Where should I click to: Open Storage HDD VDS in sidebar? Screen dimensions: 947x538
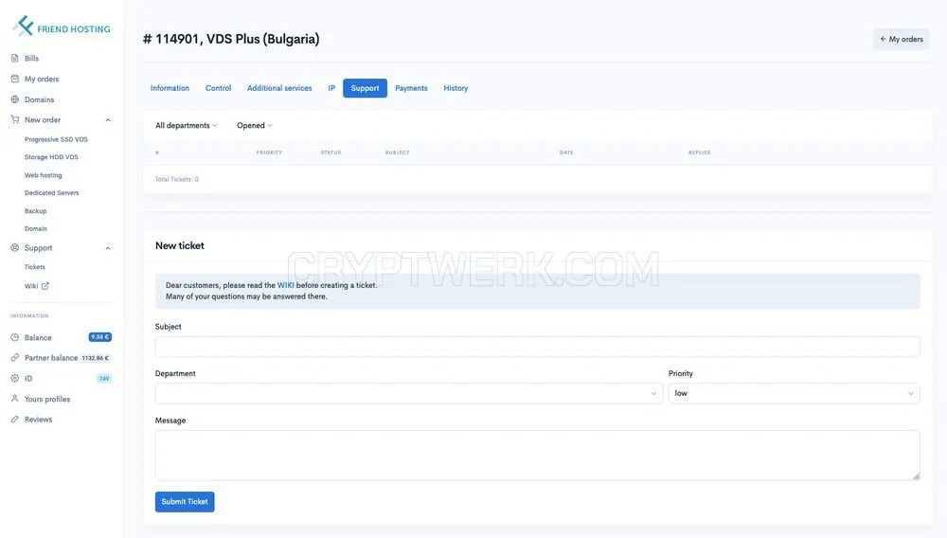(x=51, y=157)
